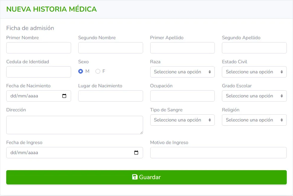Click the Cedula de Identidad field
Image resolution: width=293 pixels, height=196 pixels.
tap(39, 72)
